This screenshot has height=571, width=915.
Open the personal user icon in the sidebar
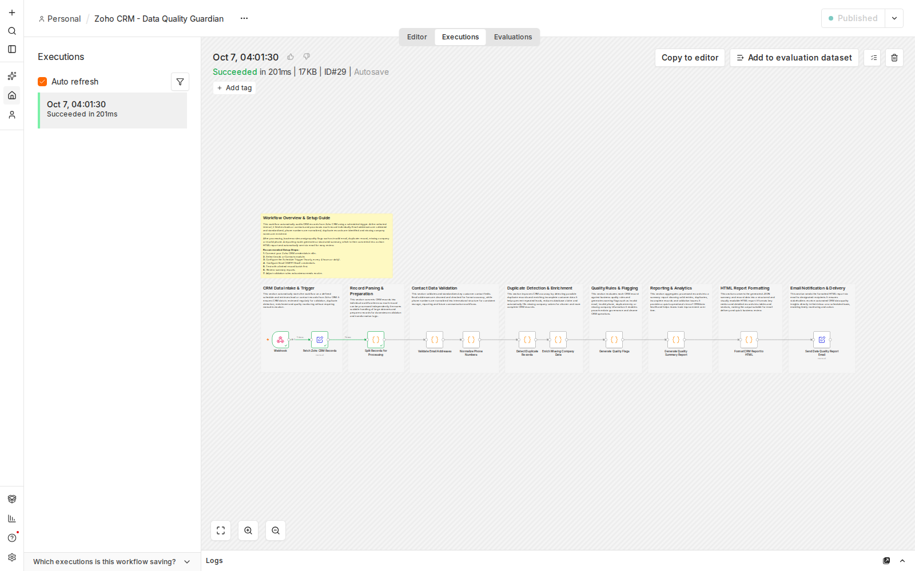click(x=11, y=115)
